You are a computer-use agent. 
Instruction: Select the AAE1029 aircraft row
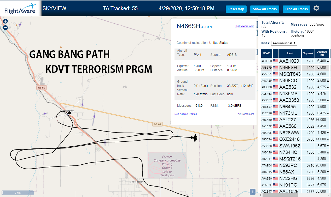click(295, 61)
